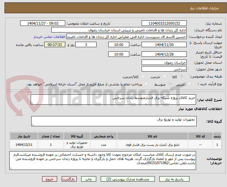Click the buyer organization name field
The width and height of the screenshot is (227, 187).
click(x=119, y=30)
